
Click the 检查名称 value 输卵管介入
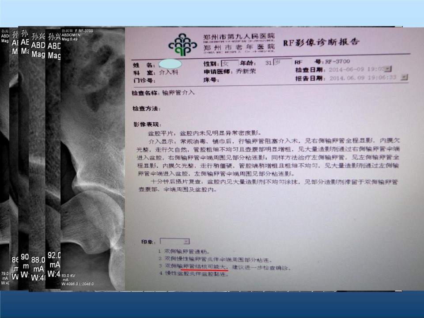(x=178, y=93)
